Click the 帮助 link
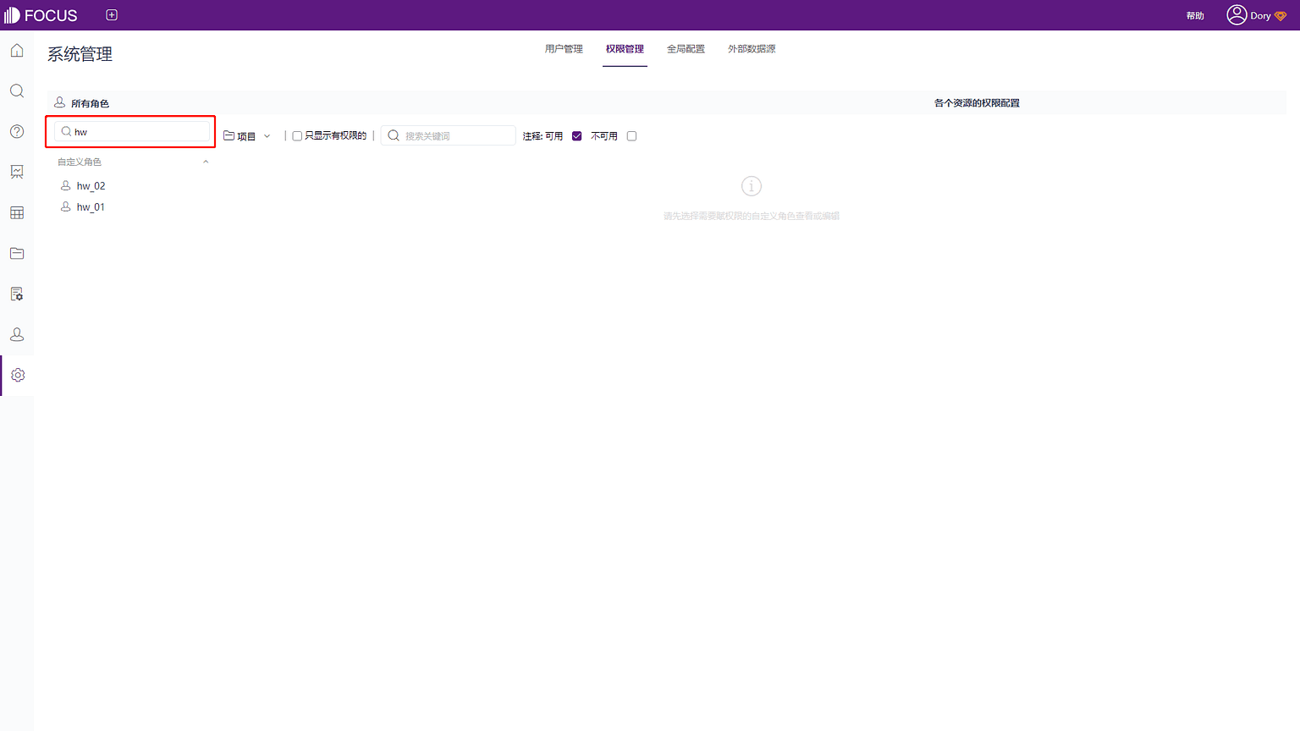 1195,16
